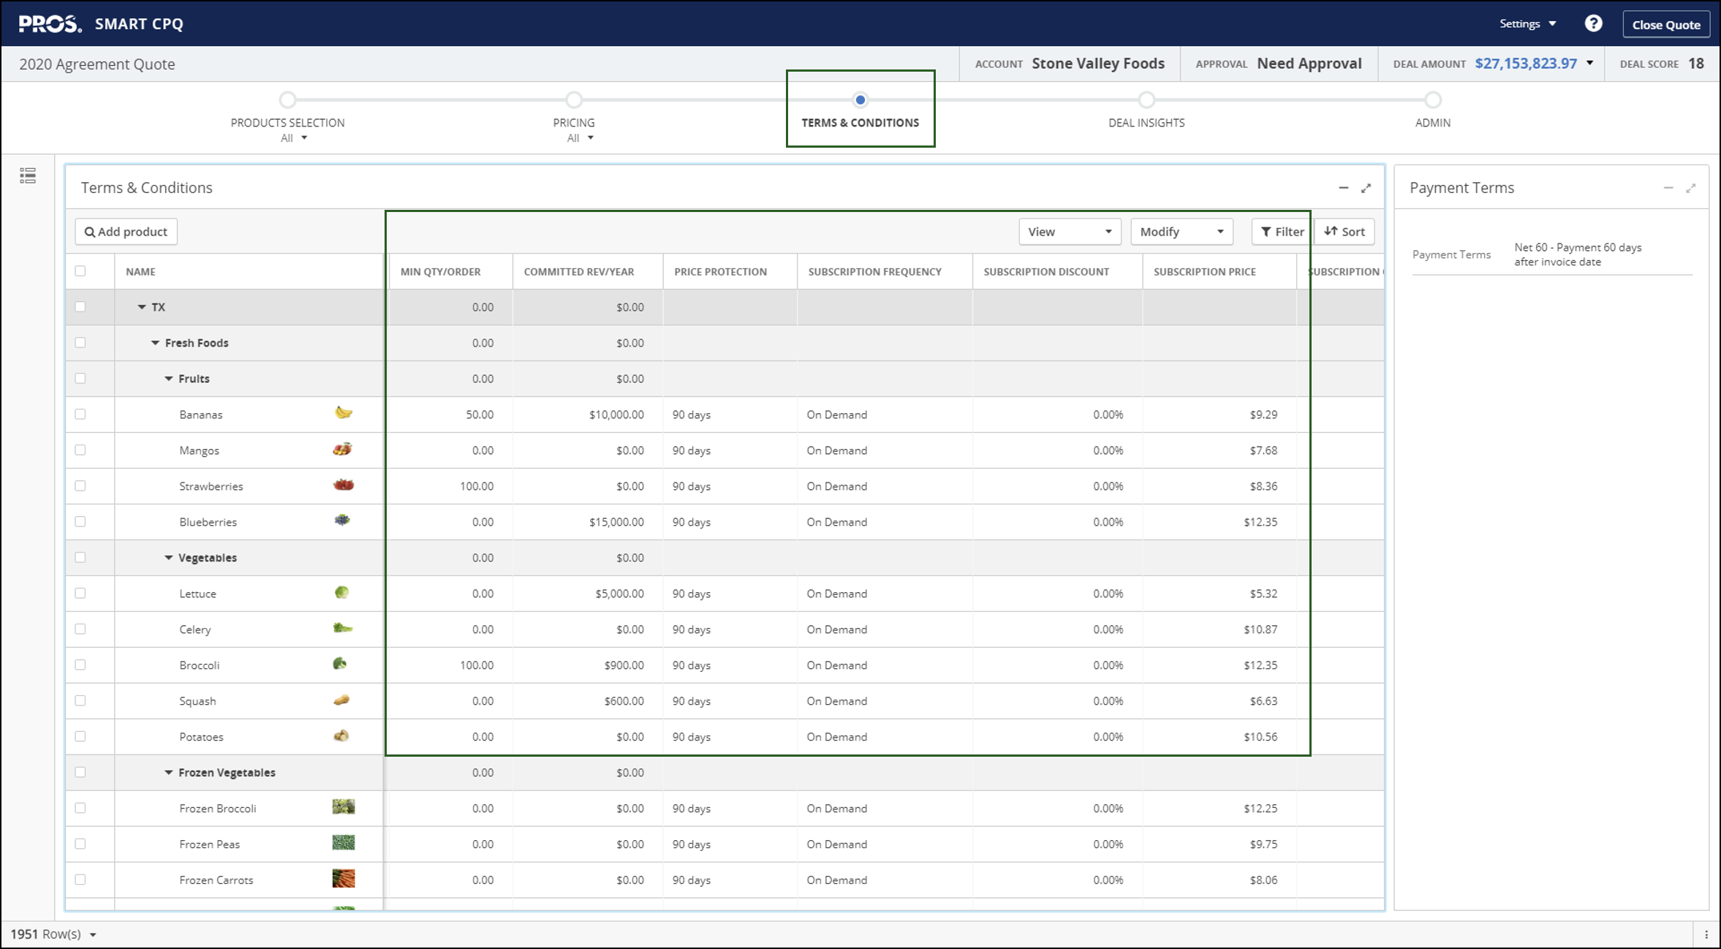The height and width of the screenshot is (949, 1721).
Task: Tick the select-all header checkbox
Action: [80, 271]
